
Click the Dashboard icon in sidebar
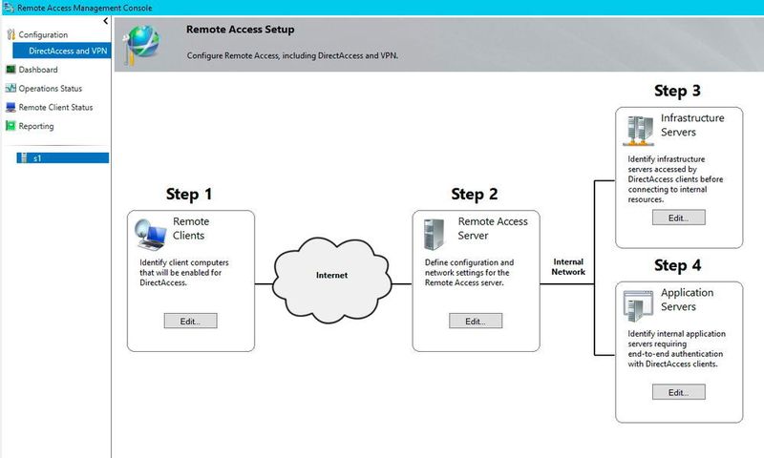click(11, 70)
